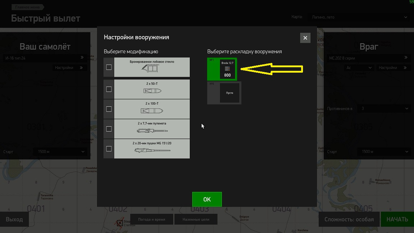
Task: Select the 2 x 100-T bomb tile
Action: [152, 109]
